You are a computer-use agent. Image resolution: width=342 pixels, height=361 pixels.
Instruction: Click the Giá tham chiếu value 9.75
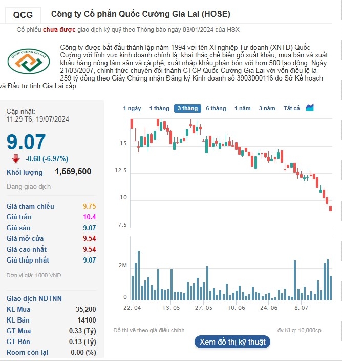click(89, 206)
